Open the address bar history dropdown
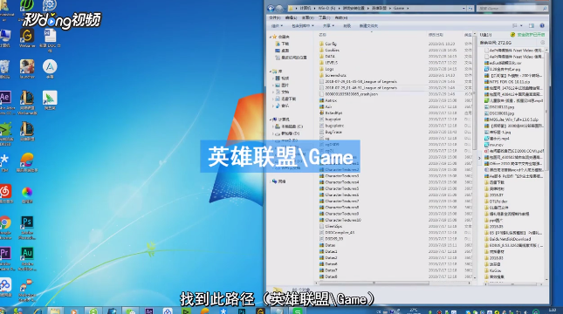The image size is (563, 314). [x=463, y=8]
